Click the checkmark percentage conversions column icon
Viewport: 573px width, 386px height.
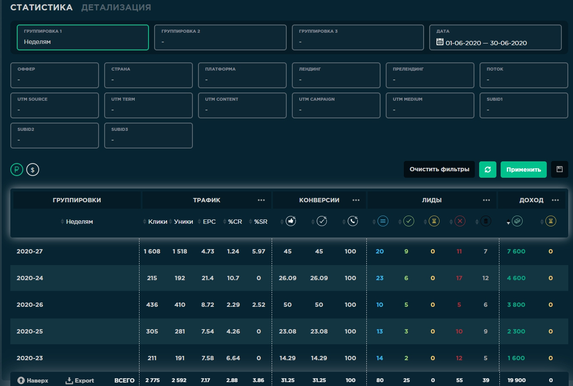click(x=322, y=221)
